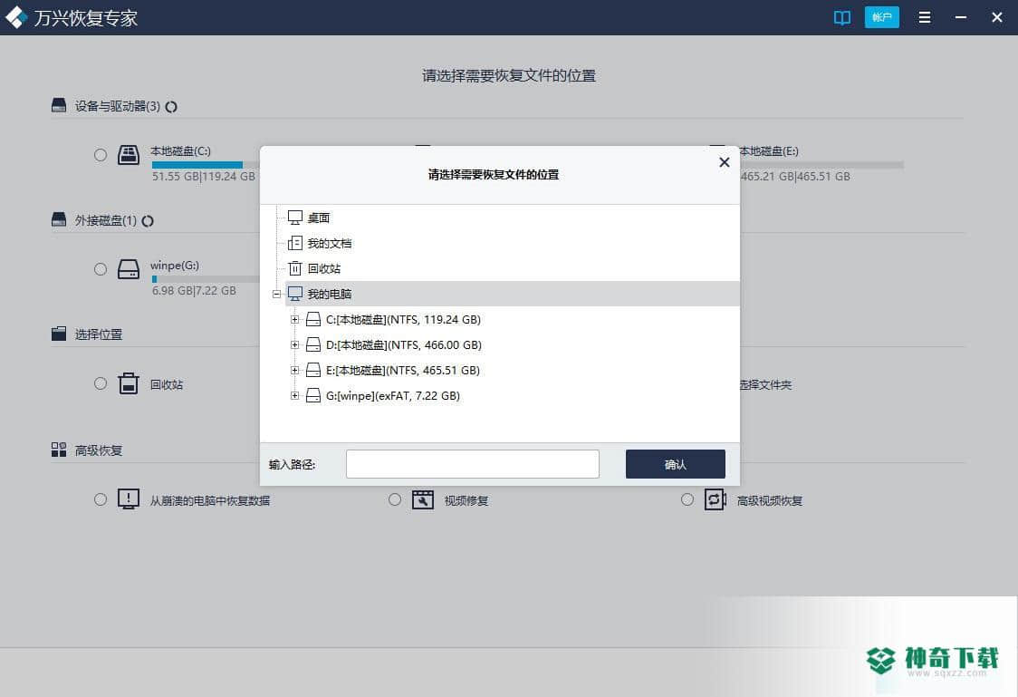This screenshot has width=1018, height=697.
Task: Click the 51.55 GB|119.24 GB size text
Action: pos(204,177)
